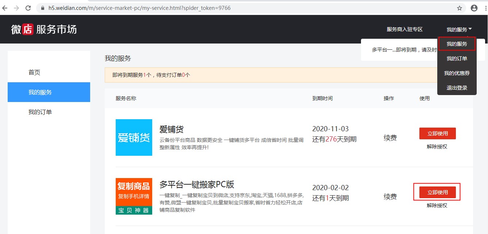Viewport: 488px width, 234px height.
Task: Click 立即使用 for 爱铺货
Action: point(438,133)
